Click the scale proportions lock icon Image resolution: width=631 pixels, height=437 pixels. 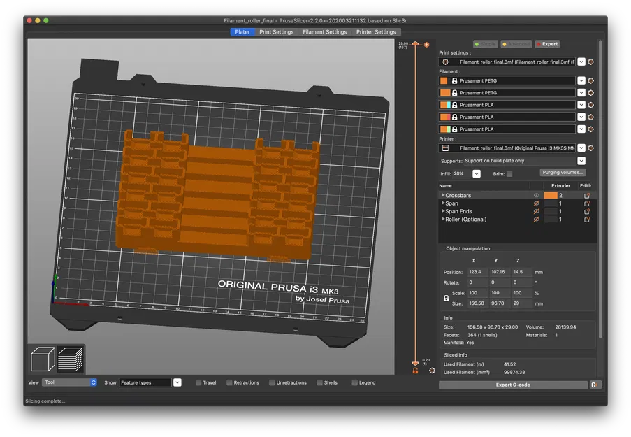[x=447, y=298]
